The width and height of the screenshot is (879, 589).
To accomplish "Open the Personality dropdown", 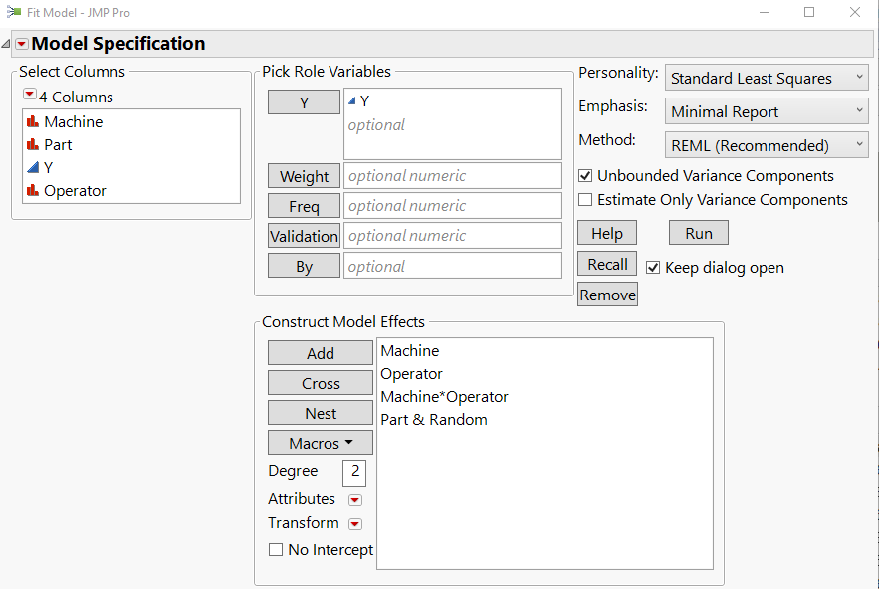I will click(766, 78).
